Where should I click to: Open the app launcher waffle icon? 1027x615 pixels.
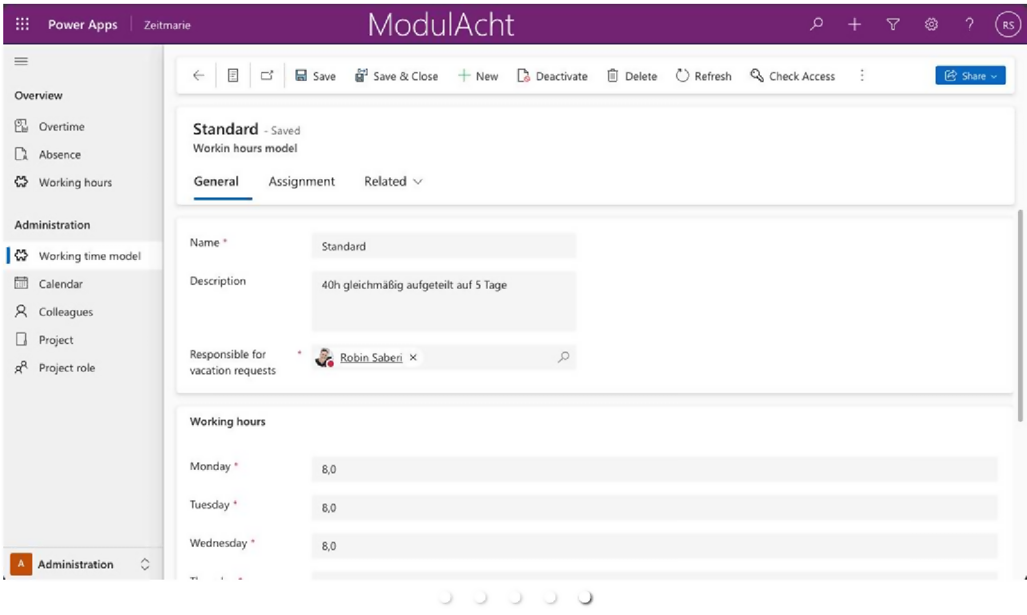pyautogui.click(x=22, y=24)
